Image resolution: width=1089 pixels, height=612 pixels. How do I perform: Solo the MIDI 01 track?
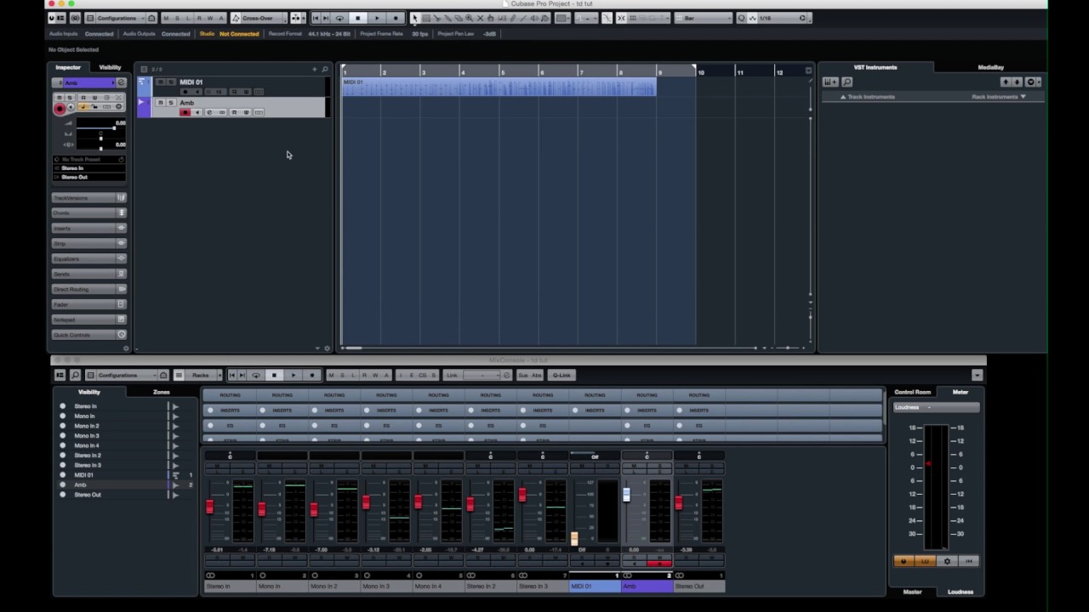tap(170, 82)
